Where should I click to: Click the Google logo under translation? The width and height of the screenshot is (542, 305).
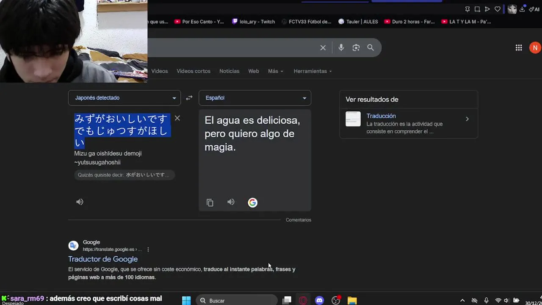point(252,202)
